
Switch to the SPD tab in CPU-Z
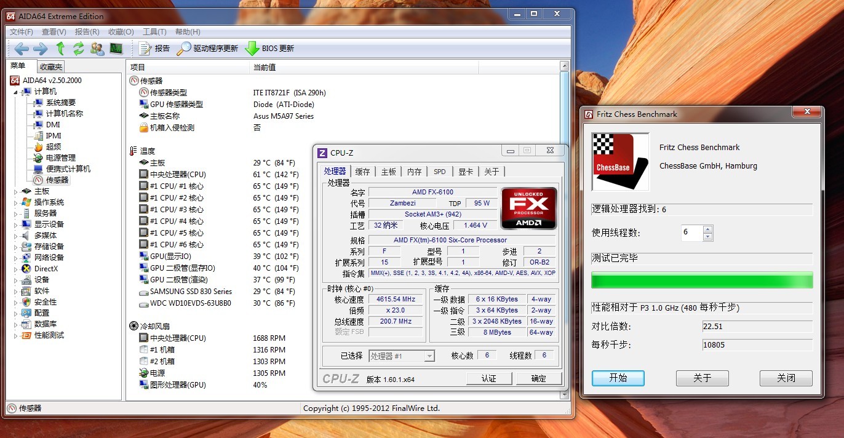pyautogui.click(x=440, y=172)
